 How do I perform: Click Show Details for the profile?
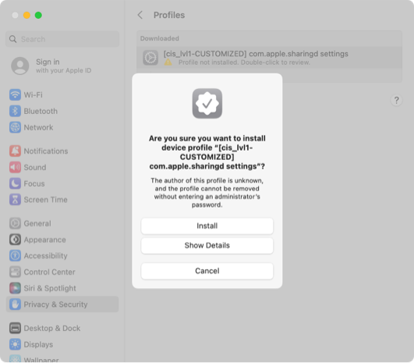207,246
